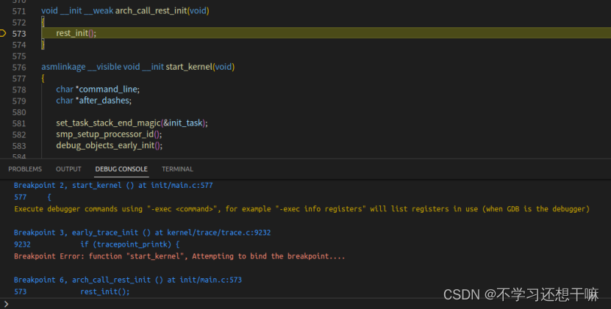
Task: Click debug_objects_early_init() call on line 583
Action: 109,145
